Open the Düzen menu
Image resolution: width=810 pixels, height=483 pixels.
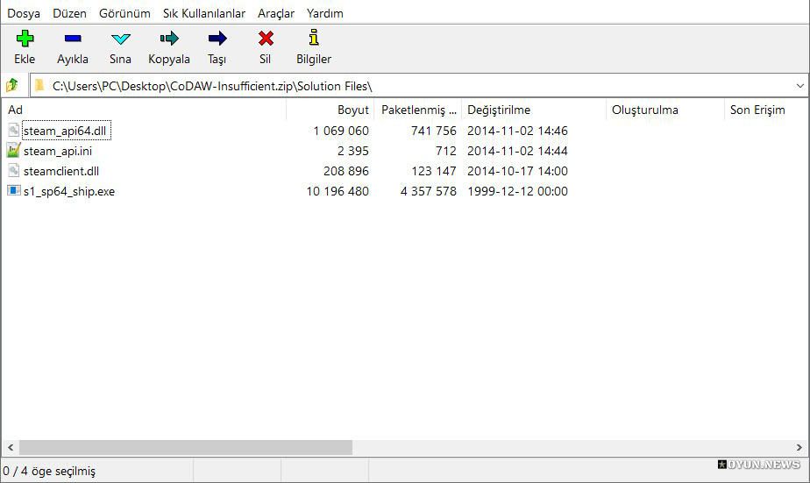click(70, 13)
